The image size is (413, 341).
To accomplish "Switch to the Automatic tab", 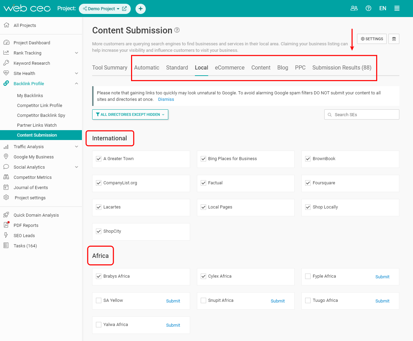I will click(x=147, y=67).
